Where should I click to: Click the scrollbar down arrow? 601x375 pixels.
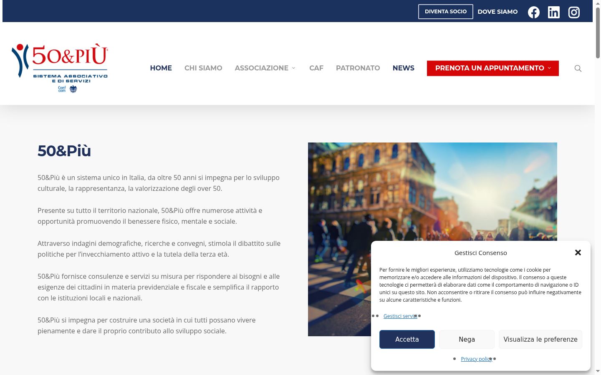coord(598,371)
